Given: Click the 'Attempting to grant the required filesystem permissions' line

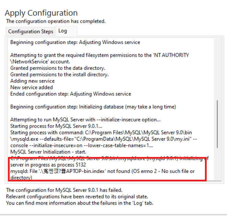Looking at the screenshot, I should pyautogui.click(x=100, y=55).
